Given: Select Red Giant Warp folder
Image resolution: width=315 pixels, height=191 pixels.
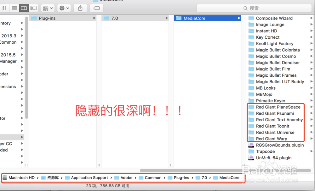Looking at the screenshot, I should tap(280, 139).
